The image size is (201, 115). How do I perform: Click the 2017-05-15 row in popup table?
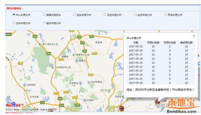click(x=160, y=47)
